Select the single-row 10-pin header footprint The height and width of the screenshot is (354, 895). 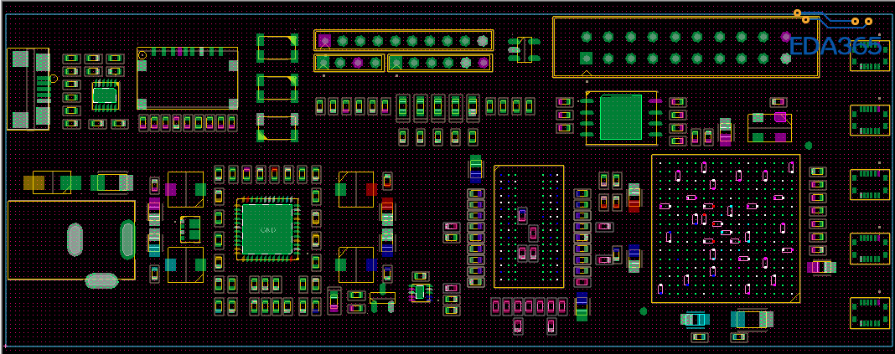403,40
